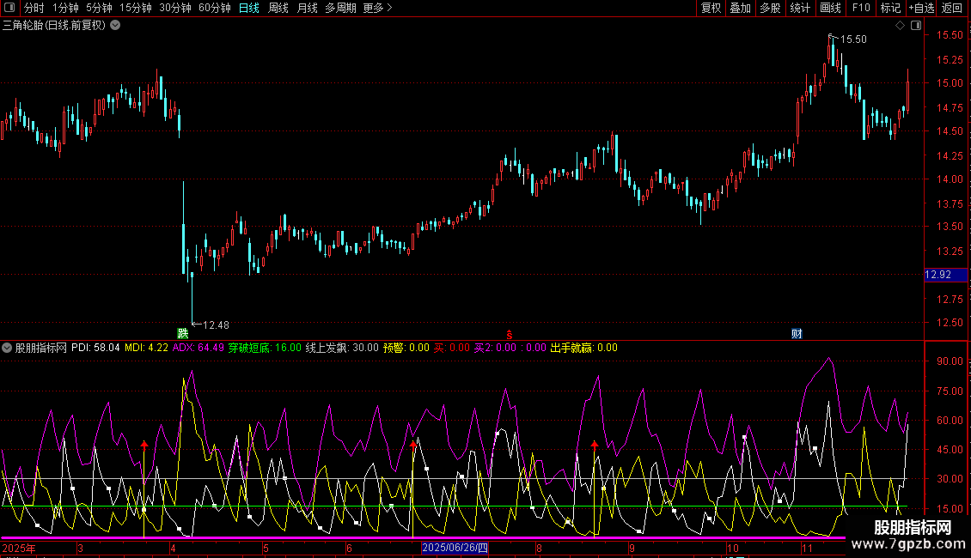Viewport: 971px width, 558px height.
Task: Click the 15.50 high price label
Action: click(852, 39)
